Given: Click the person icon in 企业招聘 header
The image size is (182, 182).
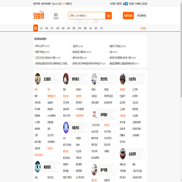Looking at the screenshot, I should tap(143, 154).
